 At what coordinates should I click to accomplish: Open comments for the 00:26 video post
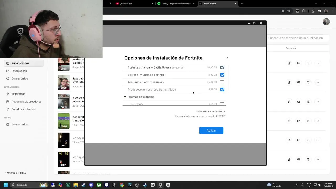point(308,63)
